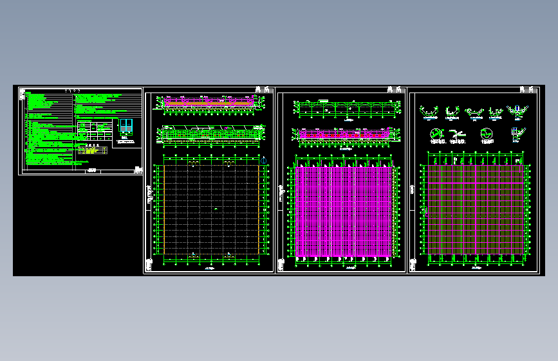Select the gray dashed grid floor plan

point(211,209)
